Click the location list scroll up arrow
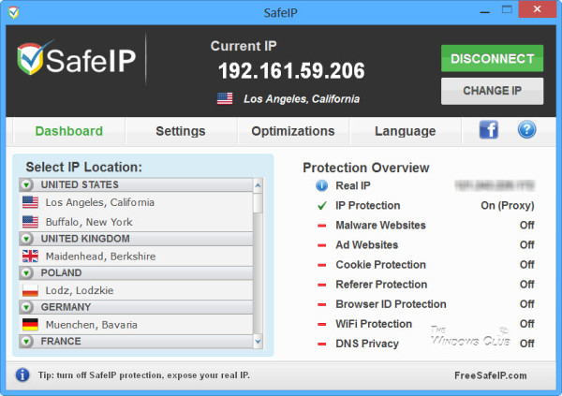The image size is (562, 396). (x=258, y=185)
